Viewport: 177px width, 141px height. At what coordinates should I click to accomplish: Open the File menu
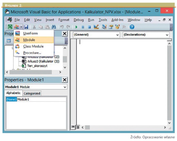[17, 20]
